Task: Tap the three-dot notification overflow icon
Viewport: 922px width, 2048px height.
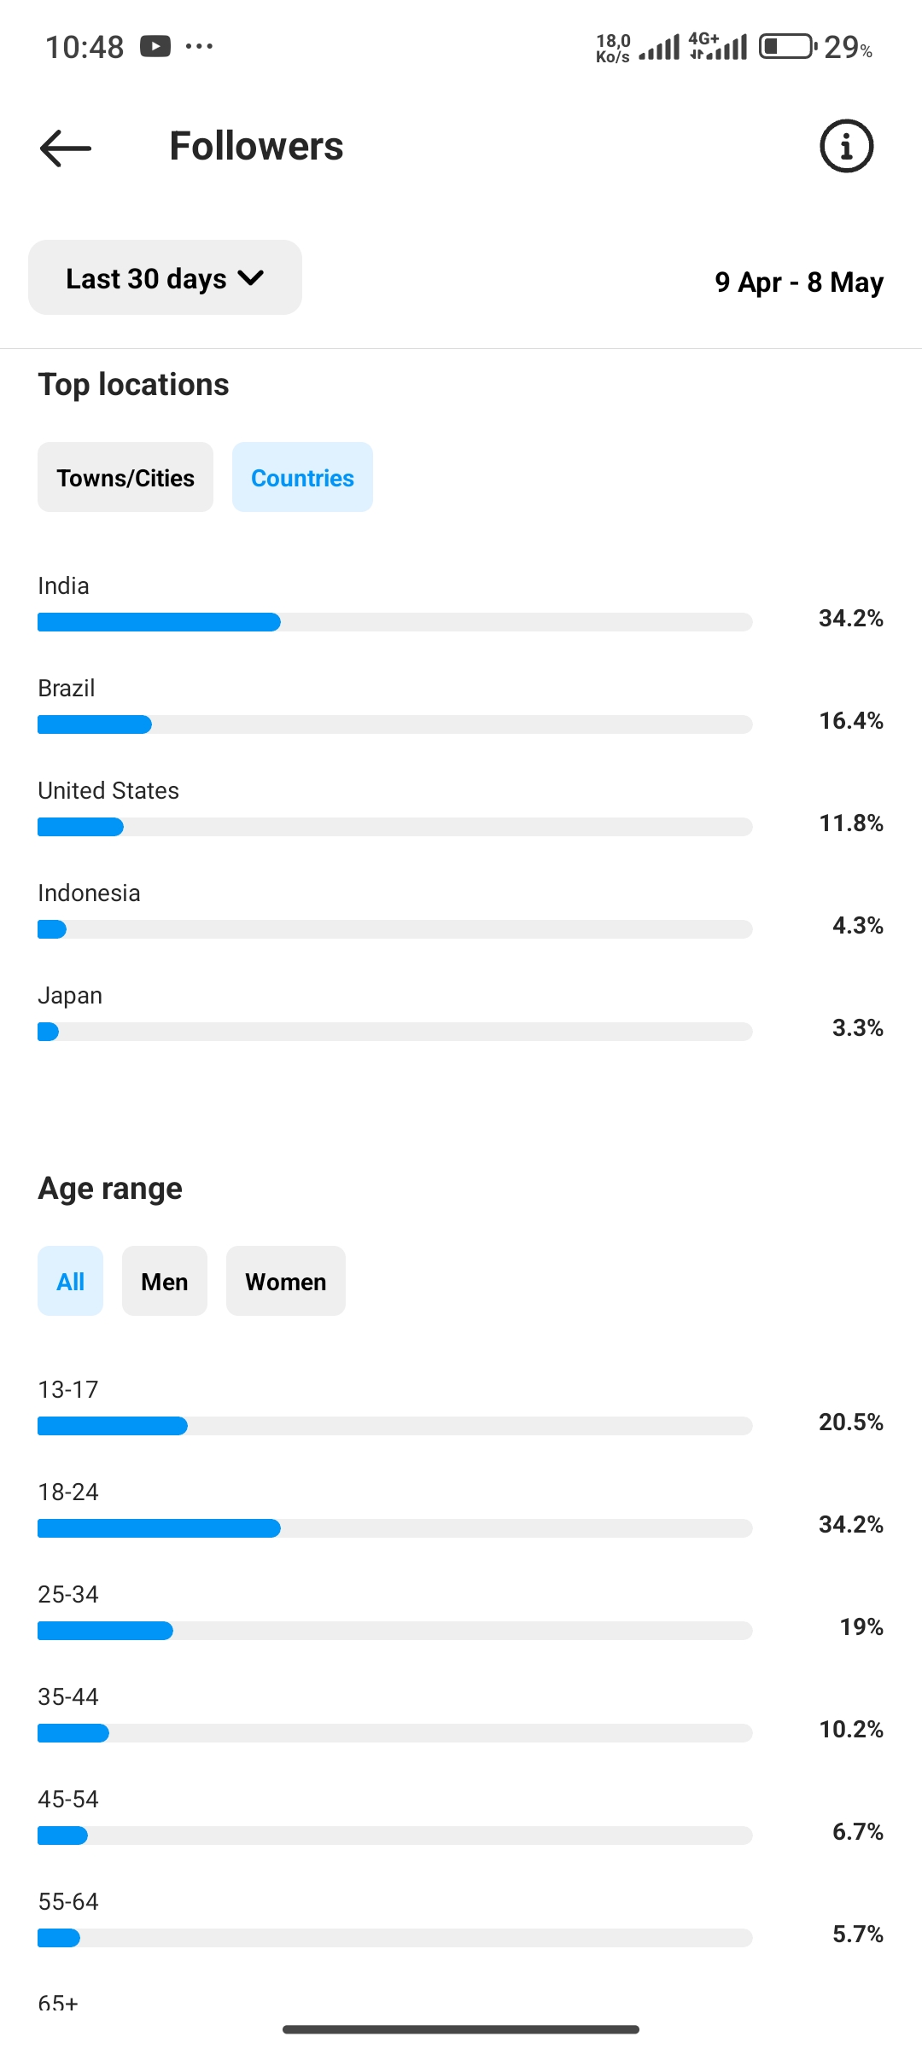Action: tap(199, 46)
